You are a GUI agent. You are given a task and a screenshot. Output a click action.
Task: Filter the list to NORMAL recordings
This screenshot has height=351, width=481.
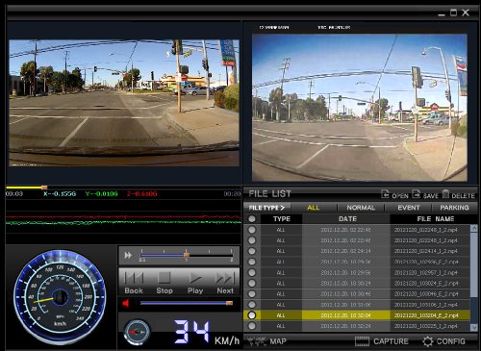pos(361,208)
